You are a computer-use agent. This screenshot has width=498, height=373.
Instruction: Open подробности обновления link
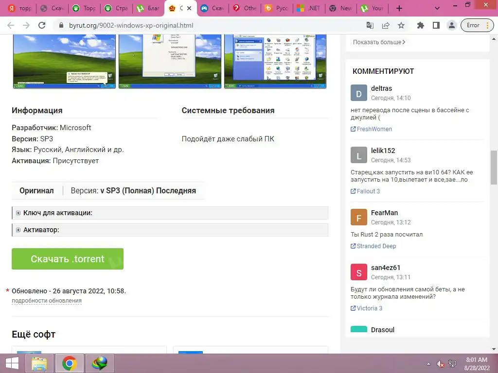pyautogui.click(x=47, y=300)
